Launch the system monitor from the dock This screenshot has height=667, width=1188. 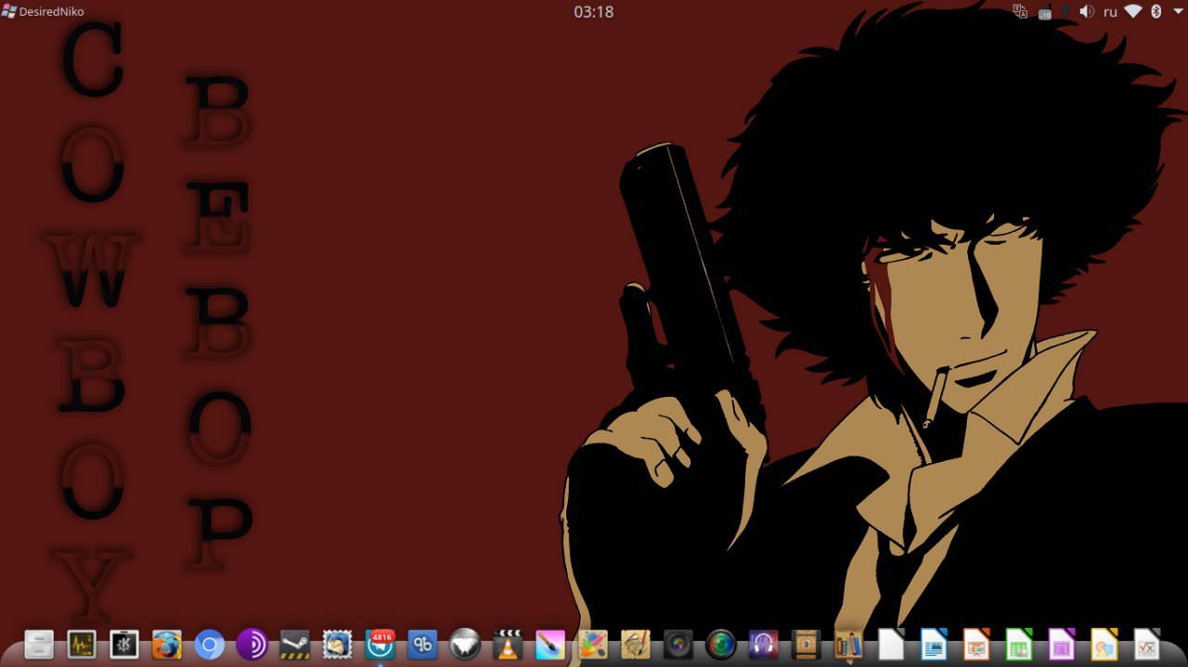point(82,644)
